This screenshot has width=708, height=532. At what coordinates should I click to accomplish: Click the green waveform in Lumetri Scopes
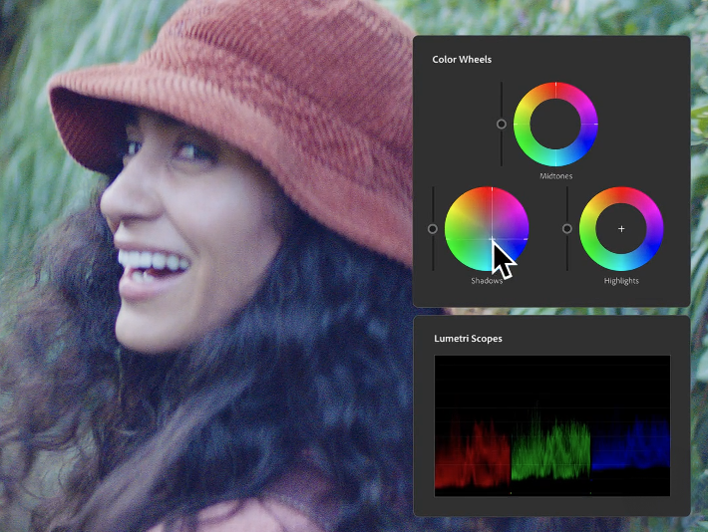tap(550, 445)
